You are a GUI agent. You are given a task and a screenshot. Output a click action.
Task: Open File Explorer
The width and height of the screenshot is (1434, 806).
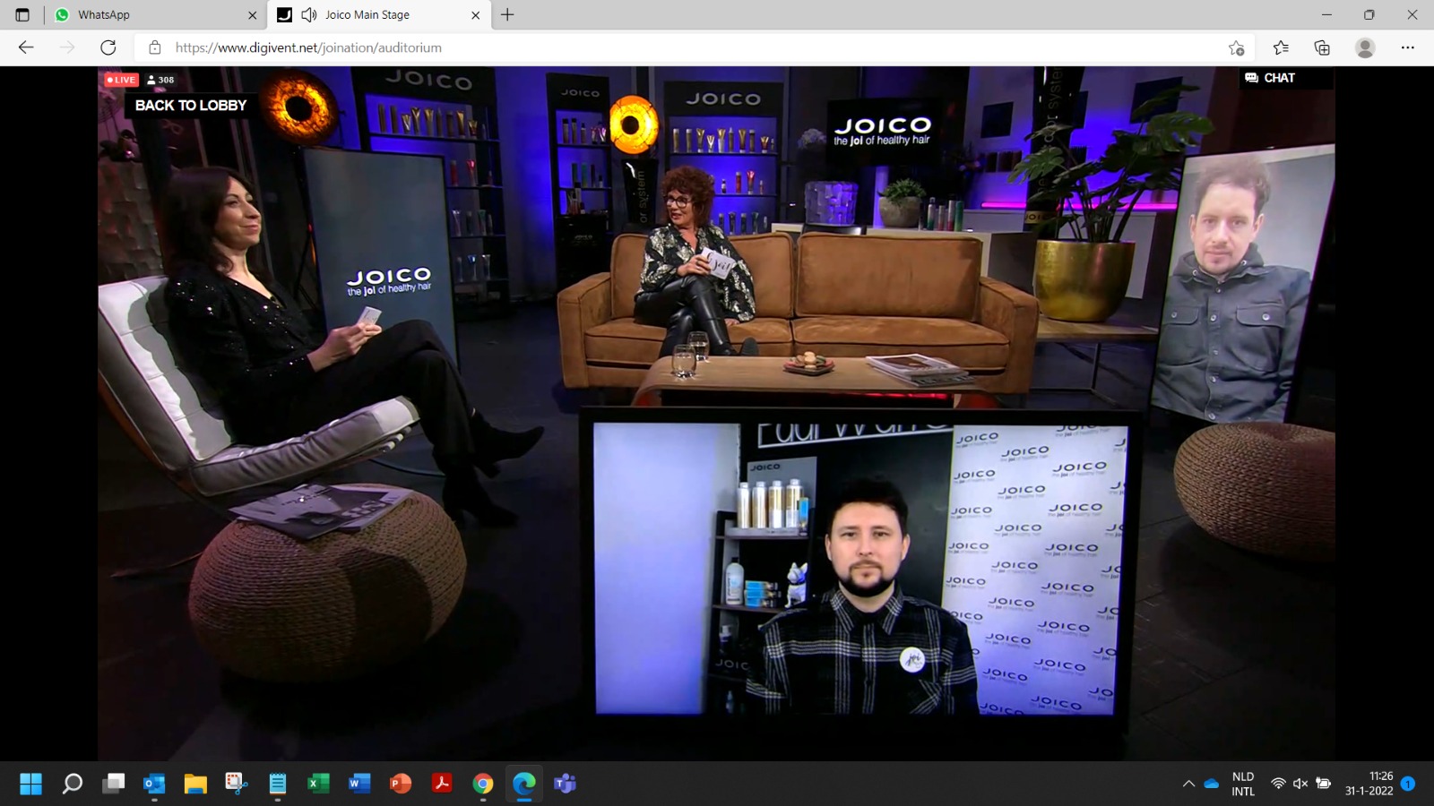[195, 784]
